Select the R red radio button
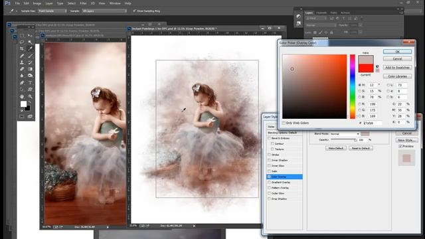The width and height of the screenshot is (425, 239). pos(360,104)
